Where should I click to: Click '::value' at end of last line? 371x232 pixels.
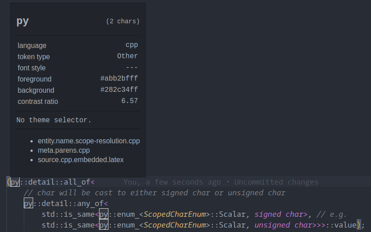(x=341, y=225)
